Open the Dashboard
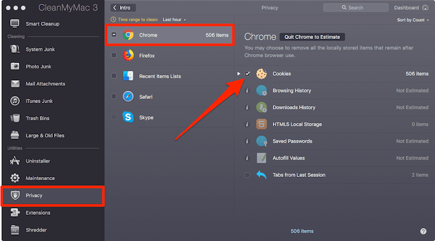Screen dimensions: 435x241 (411, 8)
